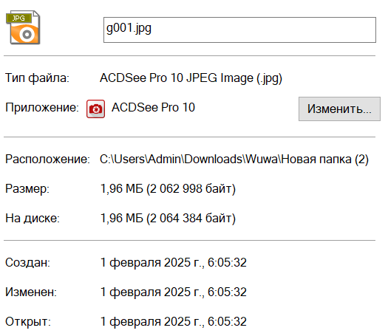Image resolution: width=388 pixels, height=336 pixels.
Task: Click the Открыт label
Action: click(28, 322)
